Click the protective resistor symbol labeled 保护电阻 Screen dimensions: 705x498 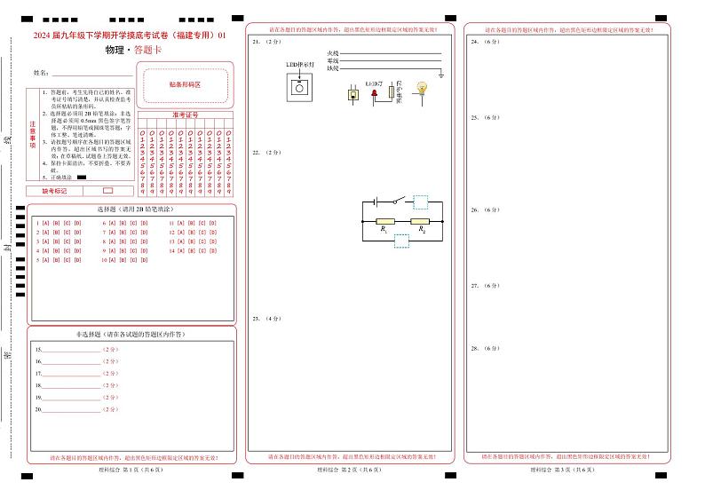coord(392,92)
